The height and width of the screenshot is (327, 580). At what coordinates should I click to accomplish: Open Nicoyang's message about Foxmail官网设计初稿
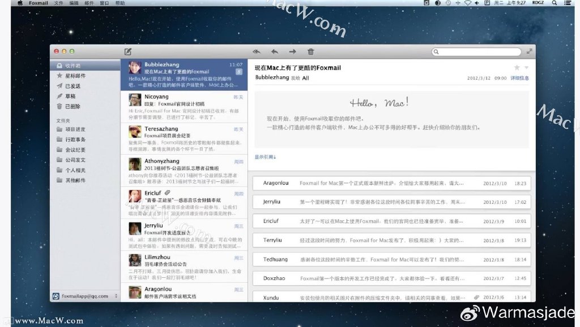(184, 107)
